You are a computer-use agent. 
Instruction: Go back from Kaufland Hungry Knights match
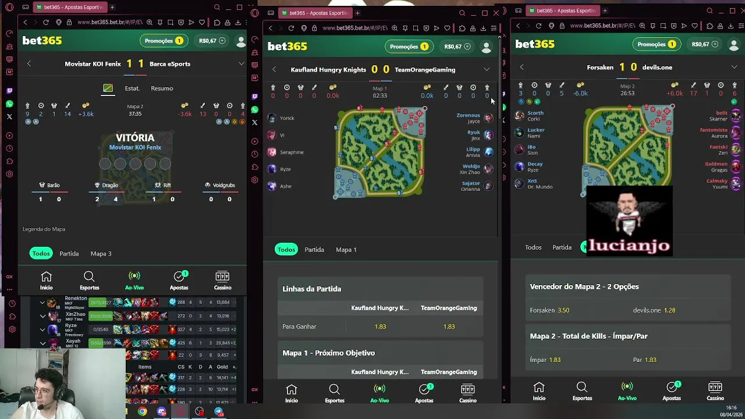274,70
